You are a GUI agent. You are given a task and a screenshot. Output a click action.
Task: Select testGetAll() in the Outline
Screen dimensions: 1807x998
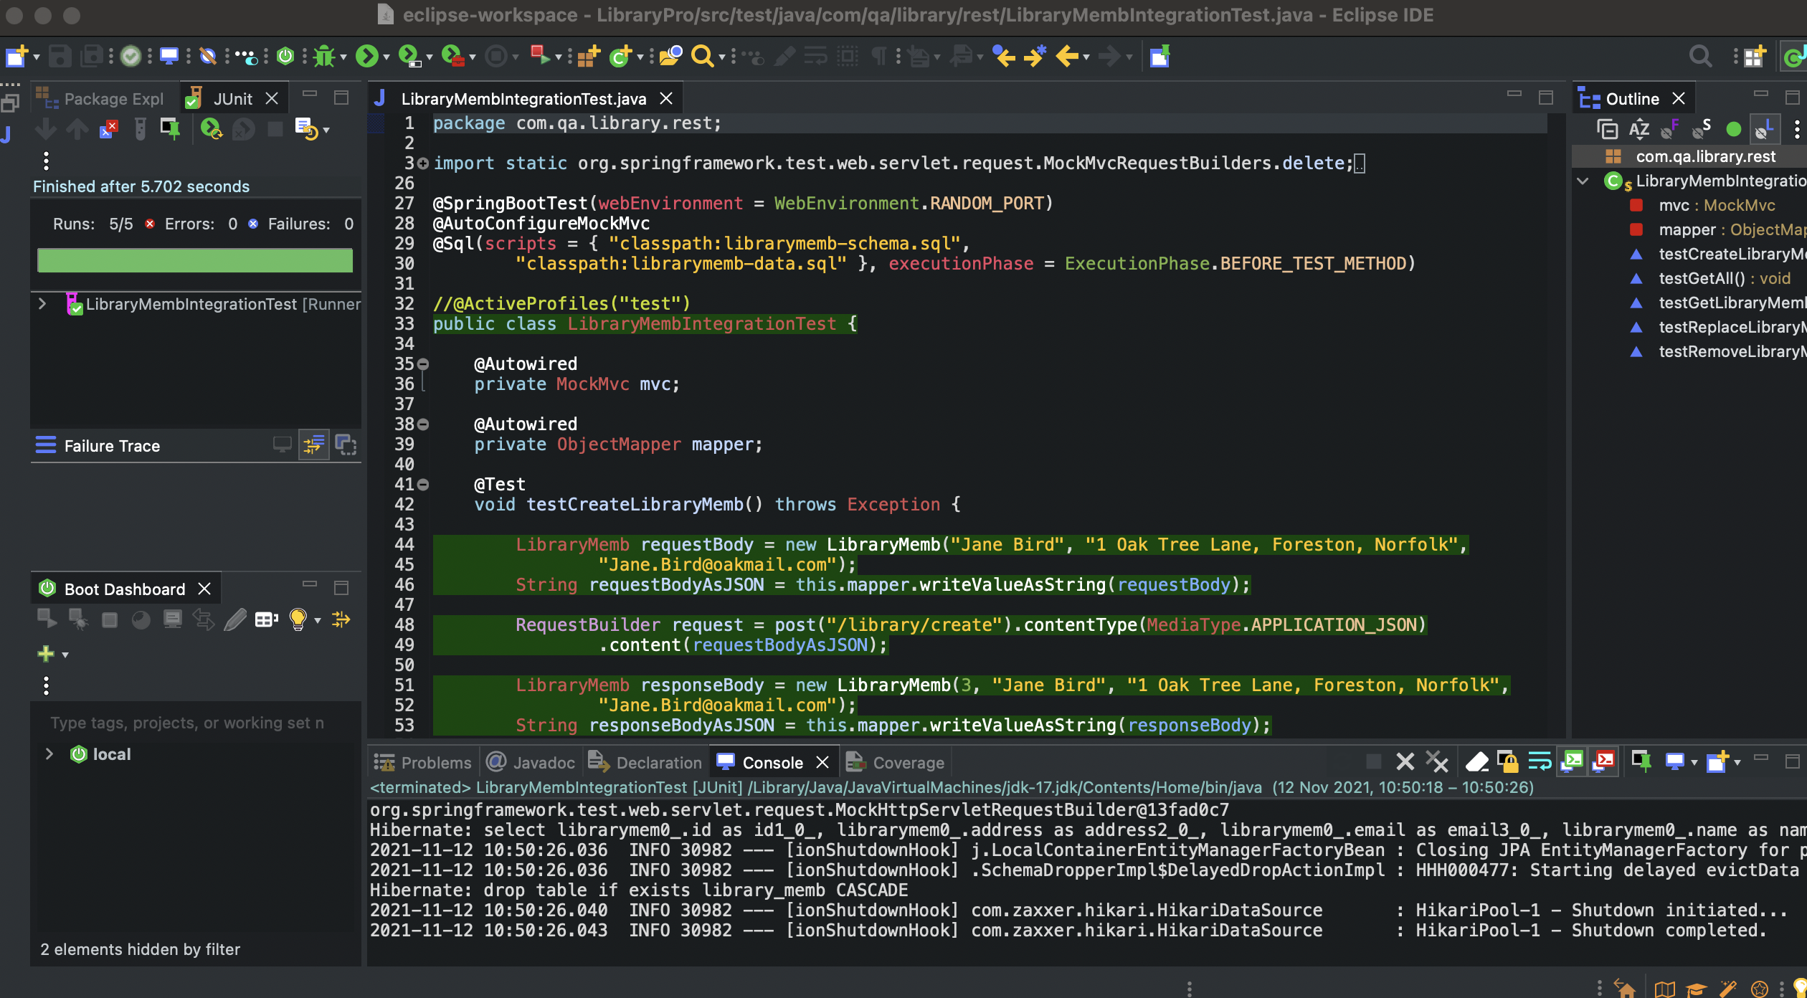click(x=1724, y=278)
